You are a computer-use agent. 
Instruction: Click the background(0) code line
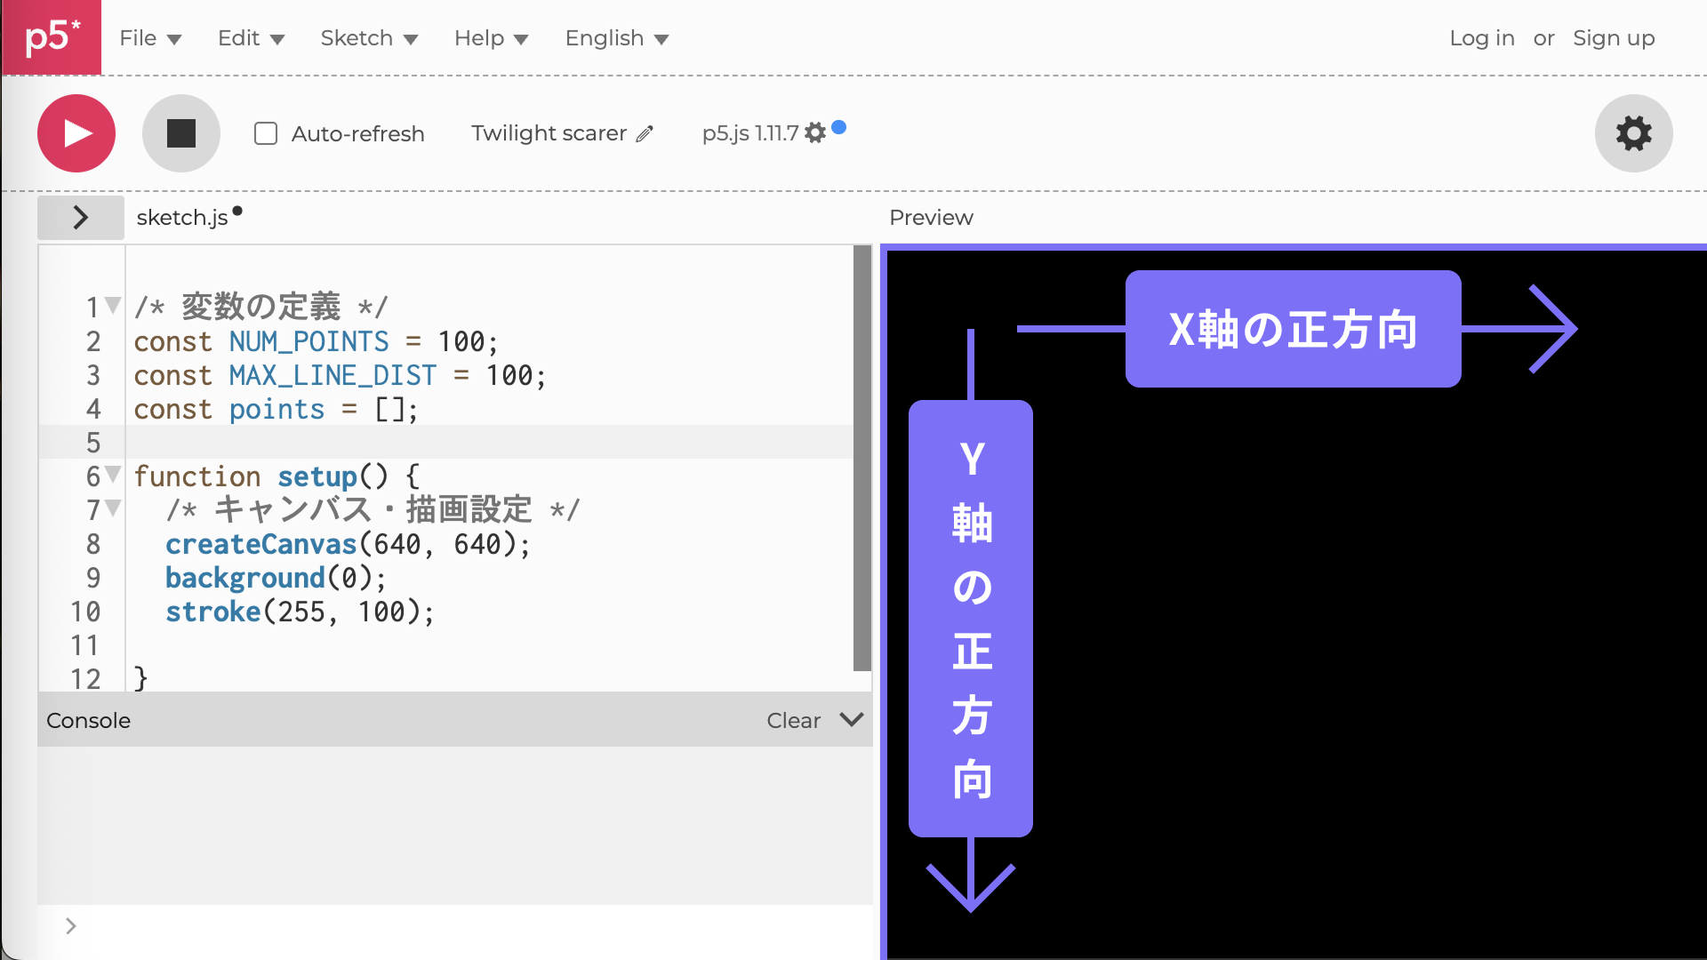(276, 578)
